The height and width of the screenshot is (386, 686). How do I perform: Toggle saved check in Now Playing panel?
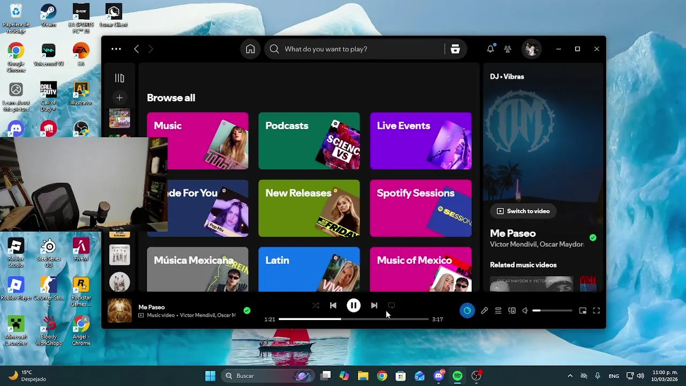pos(593,237)
